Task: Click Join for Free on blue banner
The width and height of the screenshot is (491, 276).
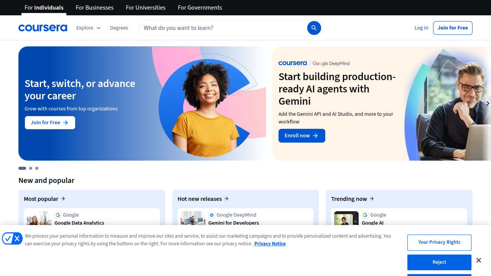Action: click(50, 123)
